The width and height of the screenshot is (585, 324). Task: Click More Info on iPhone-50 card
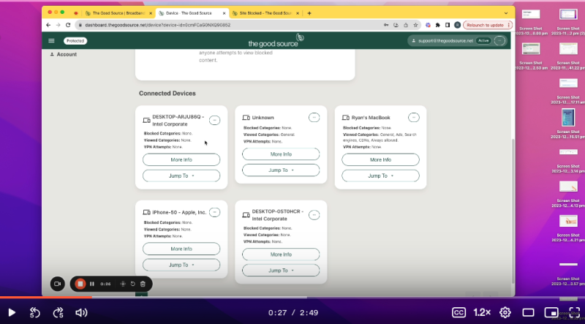[x=181, y=249]
